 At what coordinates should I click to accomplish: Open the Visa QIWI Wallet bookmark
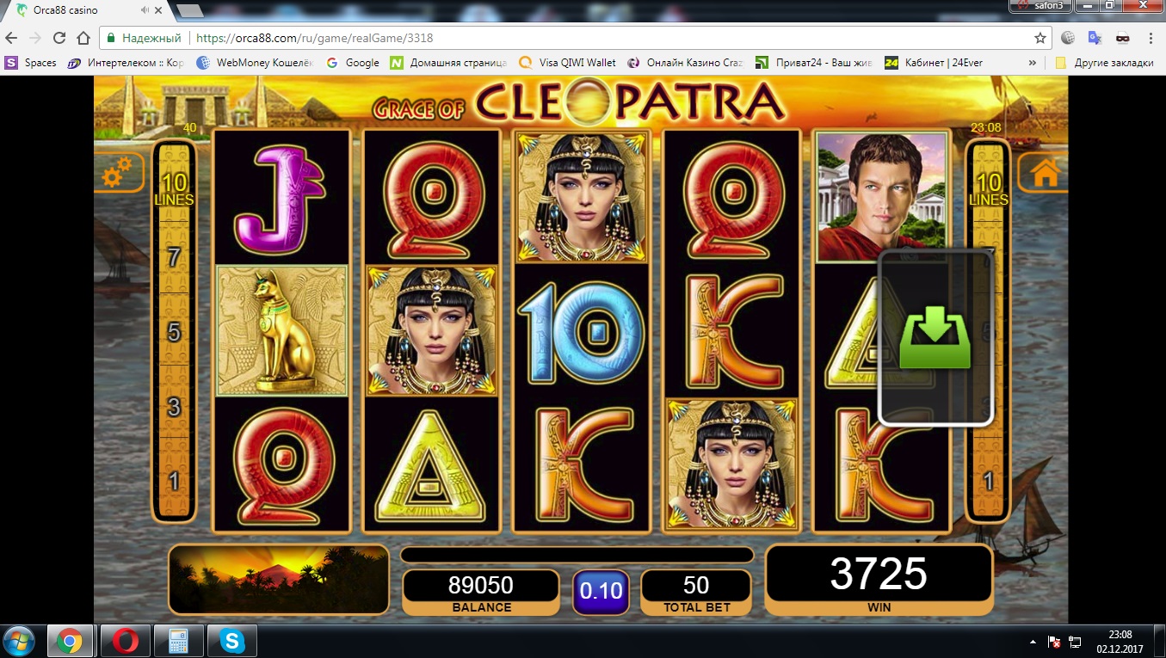[569, 63]
